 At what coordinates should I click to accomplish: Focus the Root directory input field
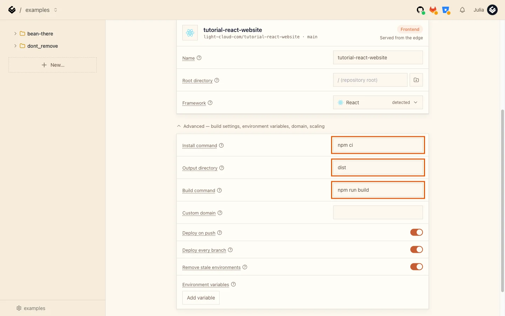(370, 80)
